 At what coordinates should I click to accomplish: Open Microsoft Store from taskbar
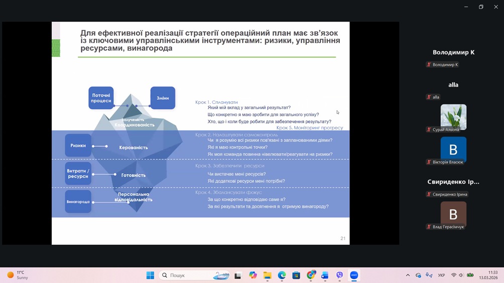(296, 275)
